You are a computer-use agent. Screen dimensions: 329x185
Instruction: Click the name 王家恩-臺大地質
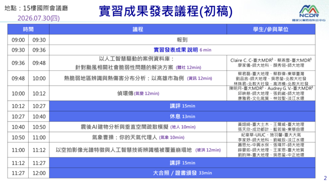[x=289, y=150]
